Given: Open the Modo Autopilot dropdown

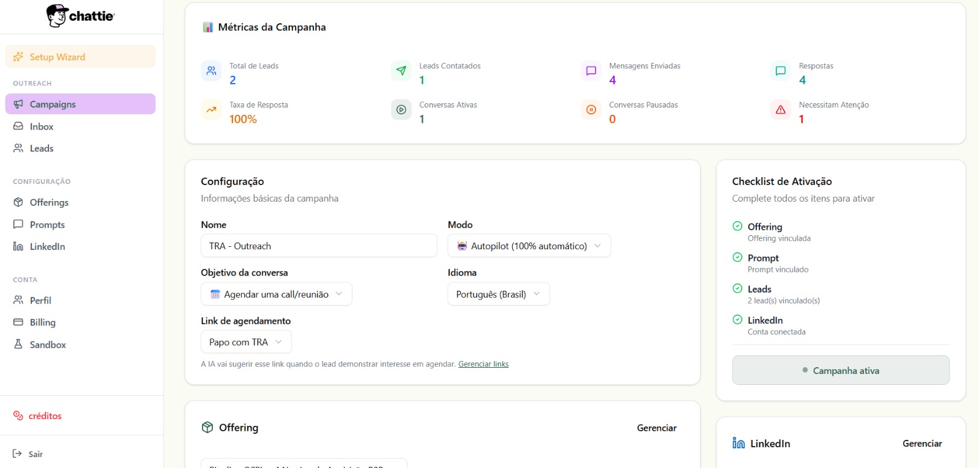Looking at the screenshot, I should [529, 246].
